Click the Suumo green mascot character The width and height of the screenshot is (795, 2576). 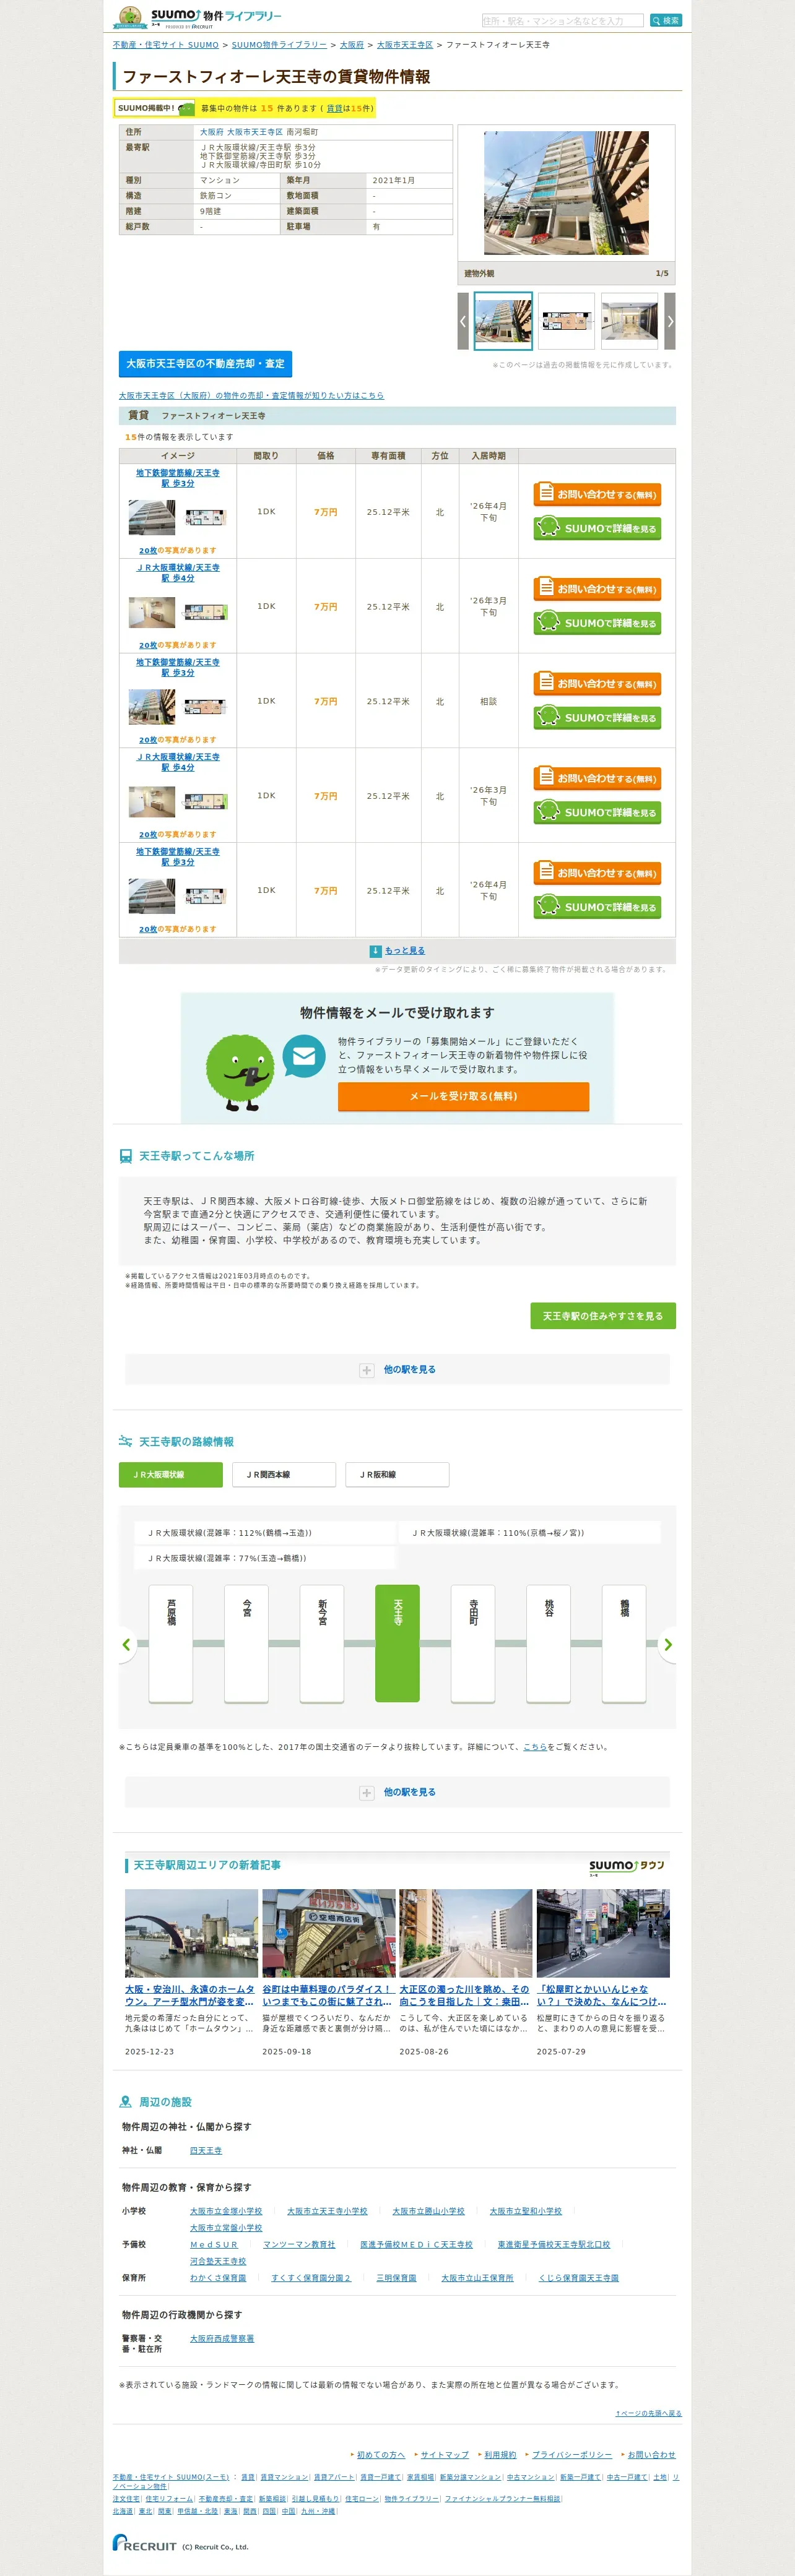click(240, 1072)
